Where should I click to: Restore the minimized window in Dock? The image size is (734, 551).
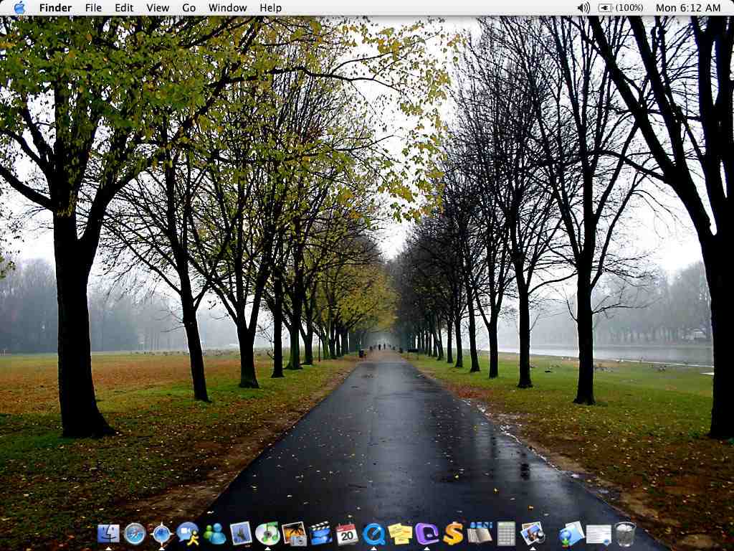point(599,534)
